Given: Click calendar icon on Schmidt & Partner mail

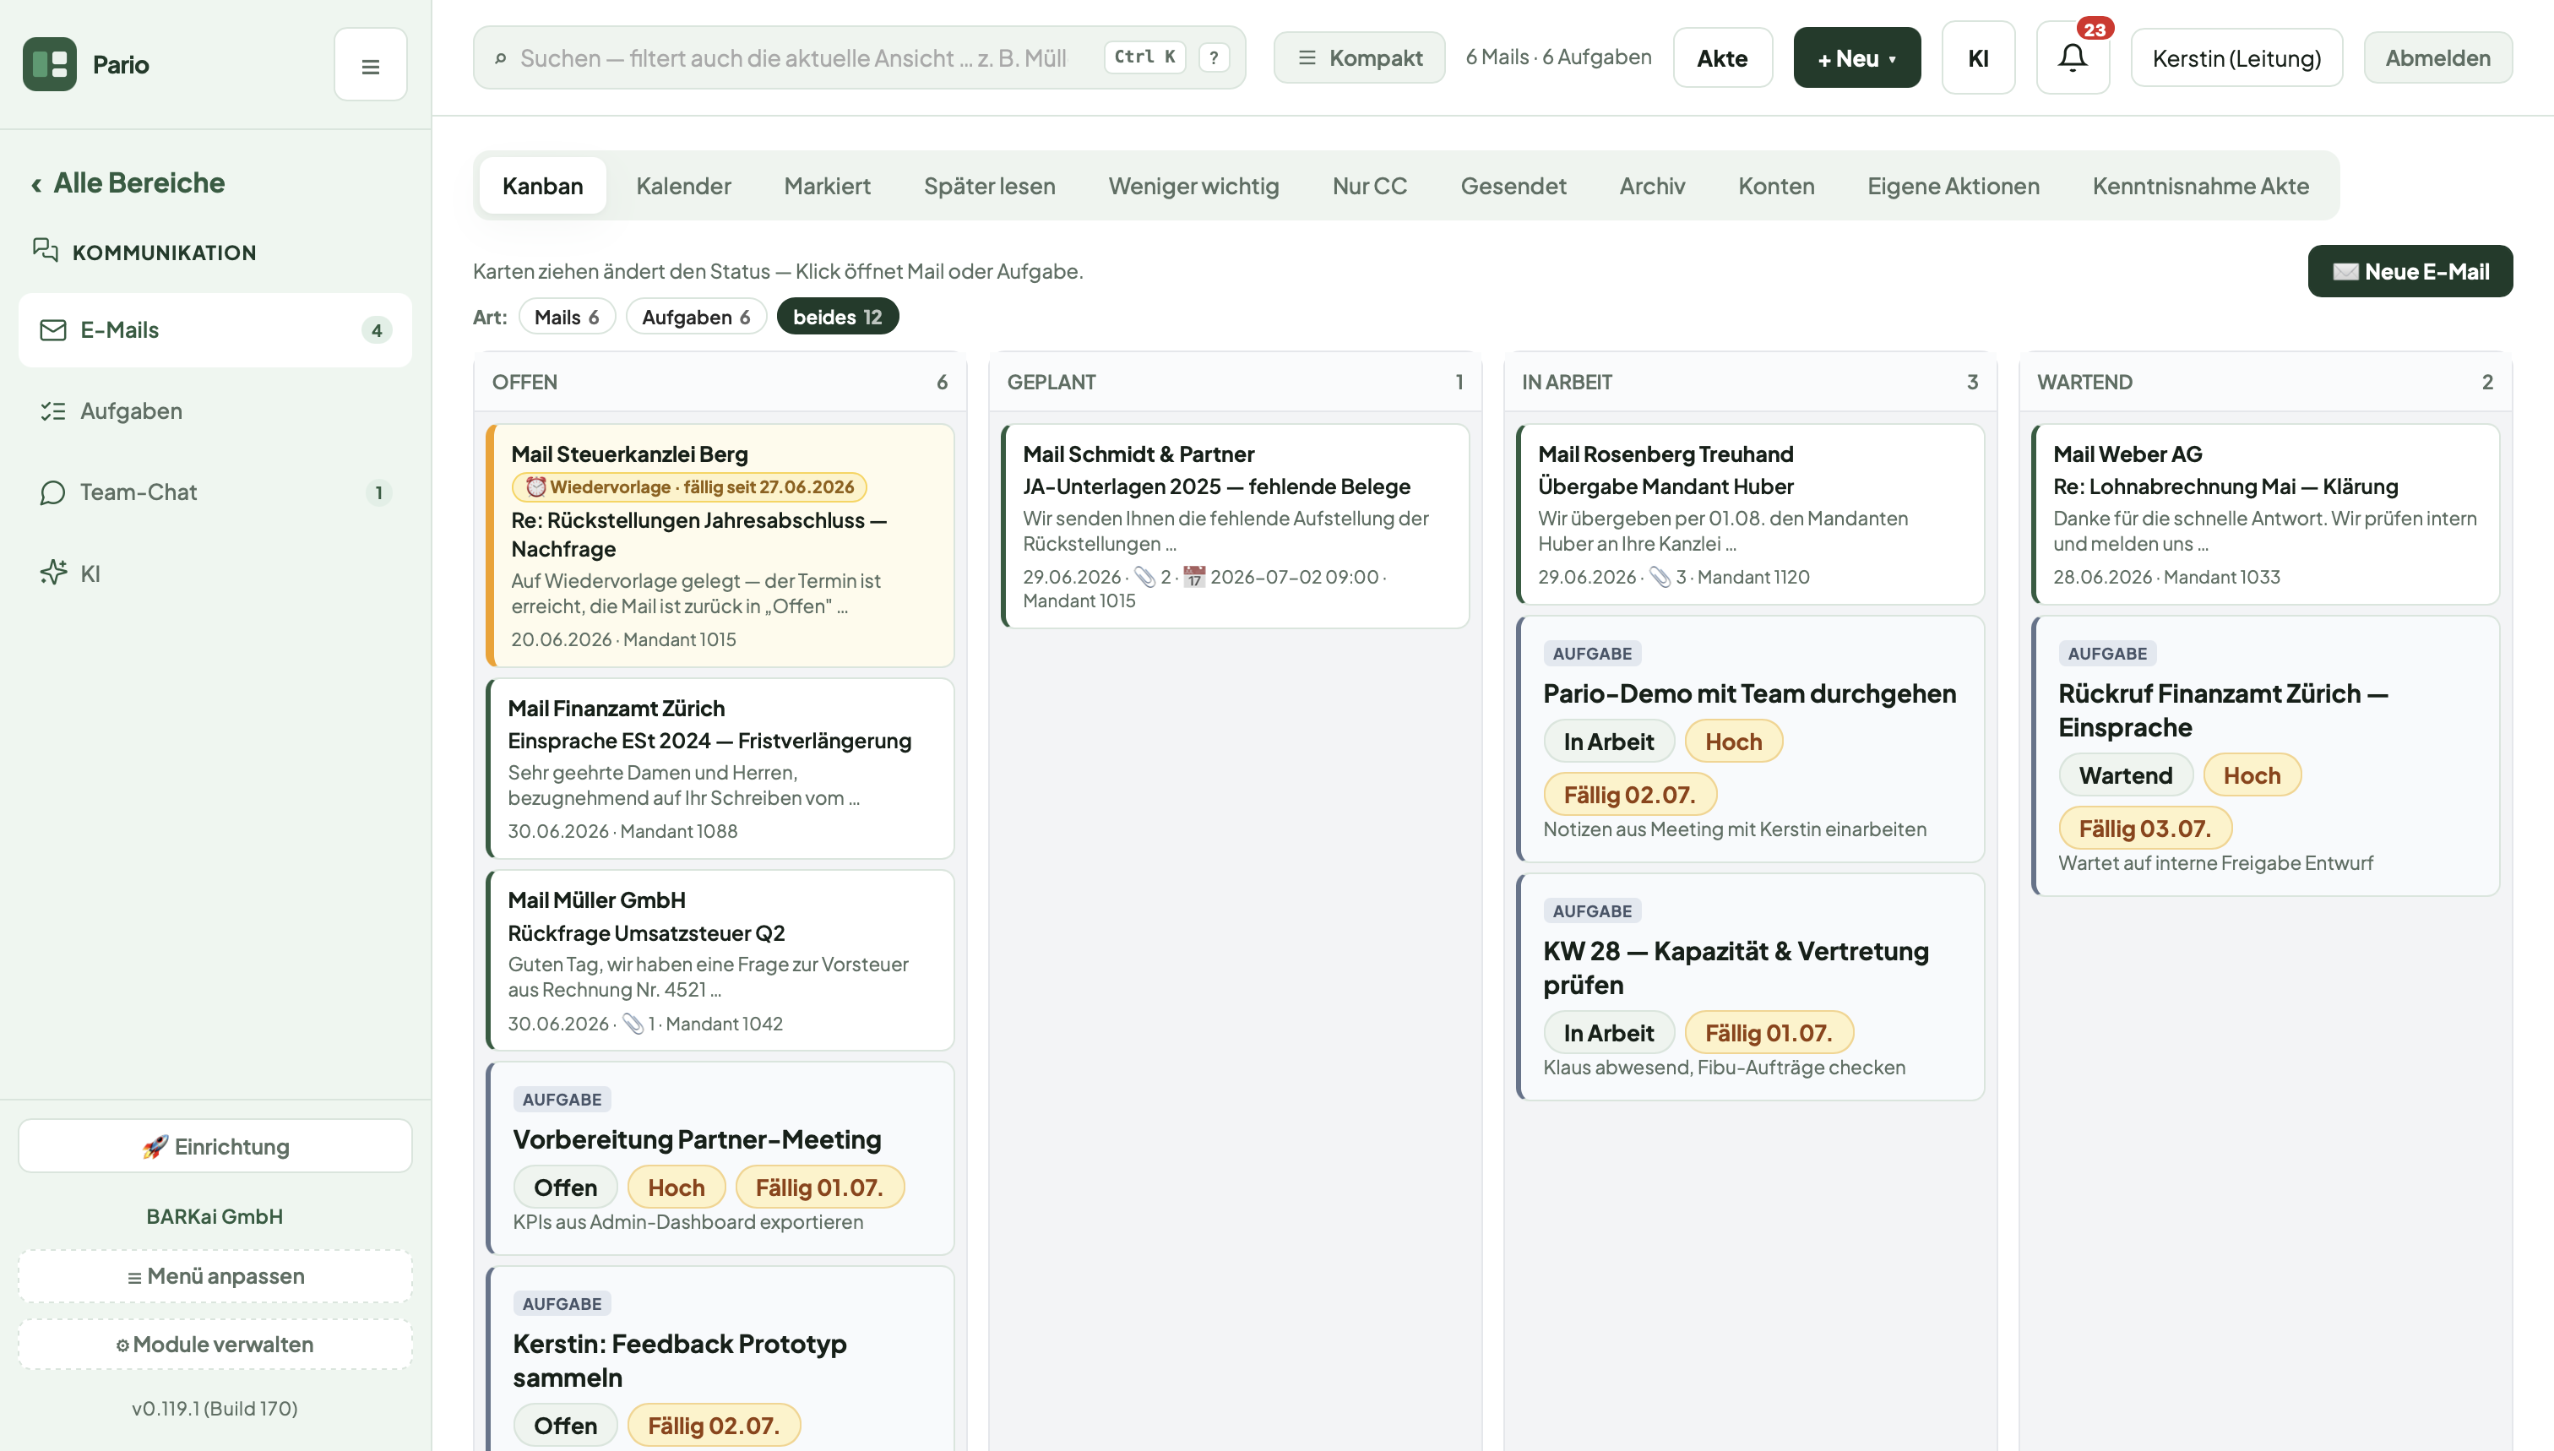Looking at the screenshot, I should pyautogui.click(x=1193, y=577).
